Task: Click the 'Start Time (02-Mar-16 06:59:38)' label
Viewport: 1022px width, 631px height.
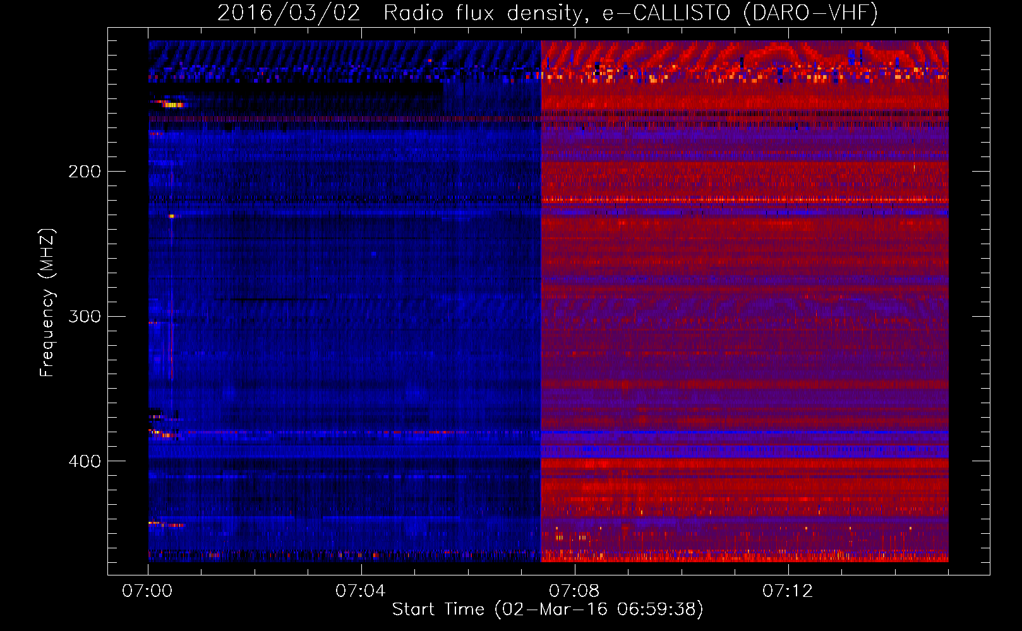Action: 548,610
